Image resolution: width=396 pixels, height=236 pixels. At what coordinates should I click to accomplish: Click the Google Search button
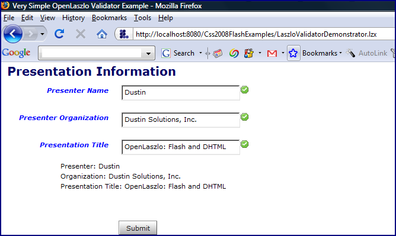[178, 53]
